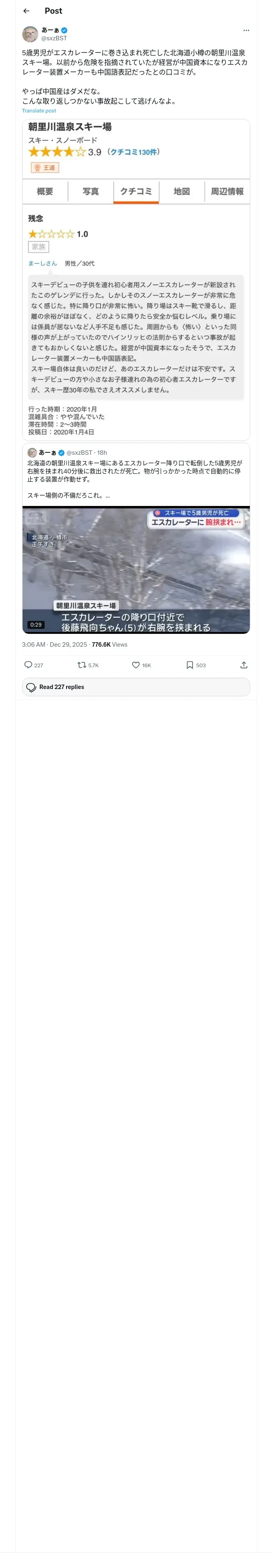Click the quoted post avatar
The height and width of the screenshot is (1553, 272).
click(x=32, y=452)
